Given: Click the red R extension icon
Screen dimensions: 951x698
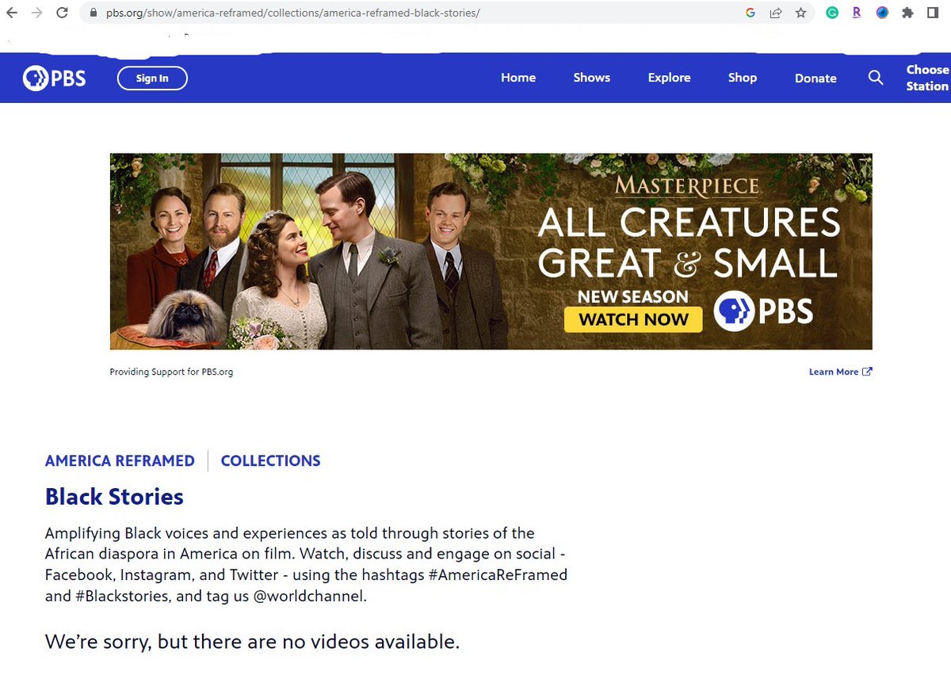Looking at the screenshot, I should coord(857,13).
